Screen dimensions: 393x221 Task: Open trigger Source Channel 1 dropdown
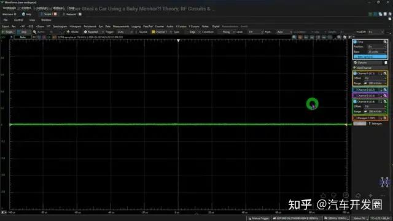pyautogui.click(x=160, y=32)
